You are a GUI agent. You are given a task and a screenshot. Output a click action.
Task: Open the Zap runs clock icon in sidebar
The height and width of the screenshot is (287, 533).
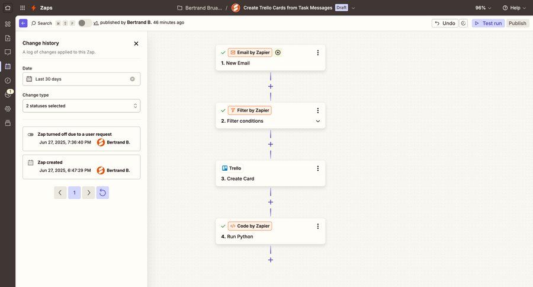[8, 80]
